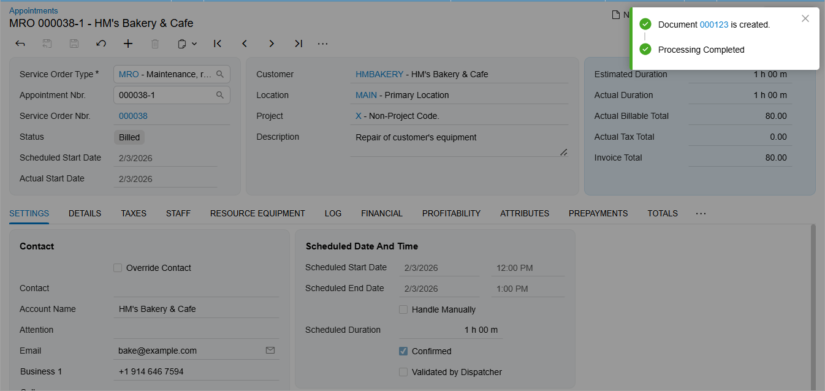Image resolution: width=825 pixels, height=391 pixels.
Task: Click the Business 1 phone field
Action: pyautogui.click(x=196, y=371)
